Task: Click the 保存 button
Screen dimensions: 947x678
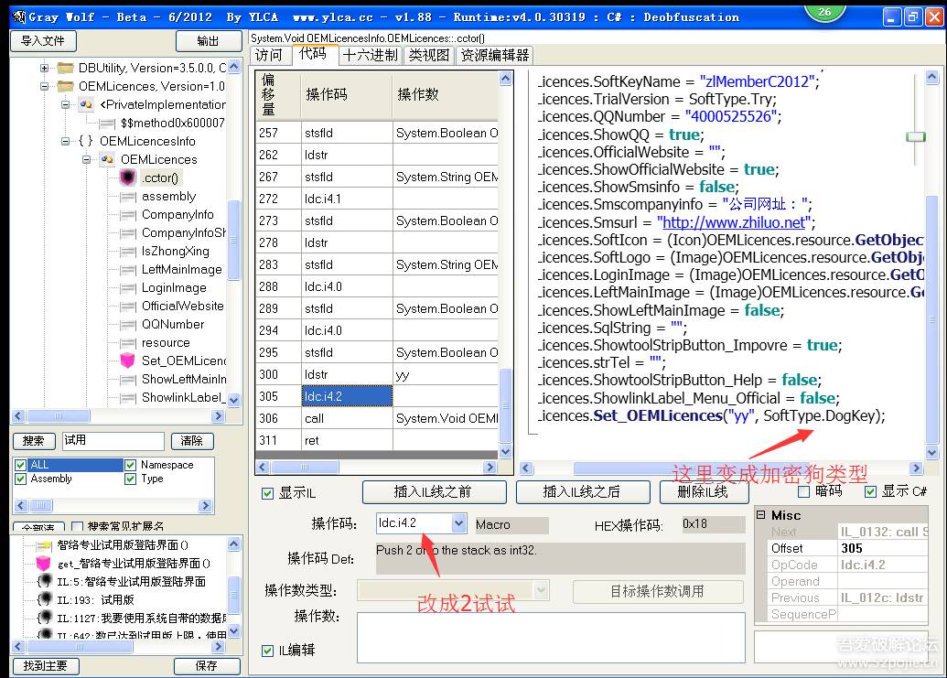Action: (x=206, y=666)
